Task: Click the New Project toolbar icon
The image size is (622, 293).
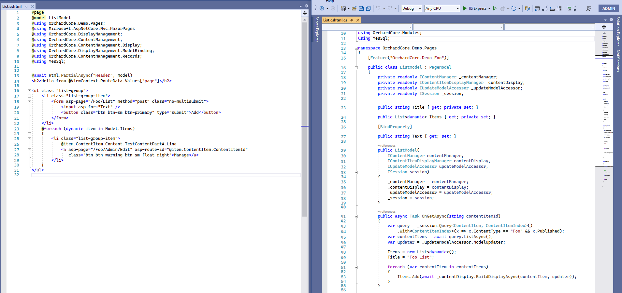Action: tap(343, 8)
